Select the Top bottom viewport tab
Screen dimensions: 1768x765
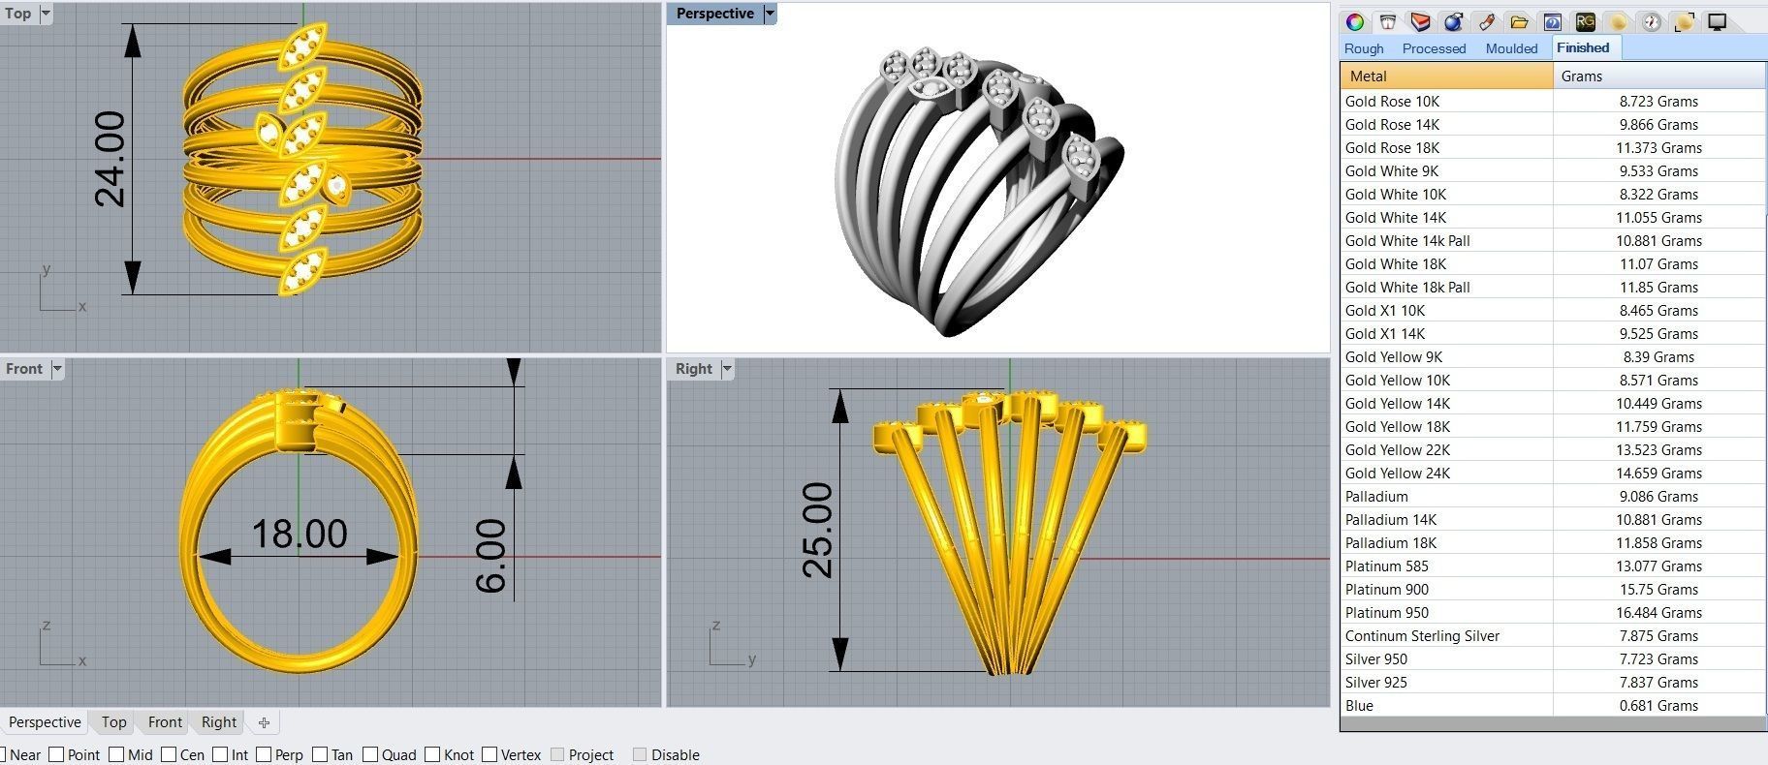point(114,722)
